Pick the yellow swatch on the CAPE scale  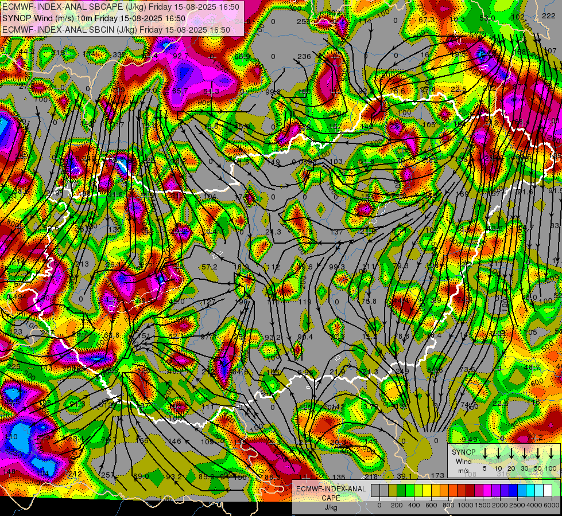pos(427,491)
